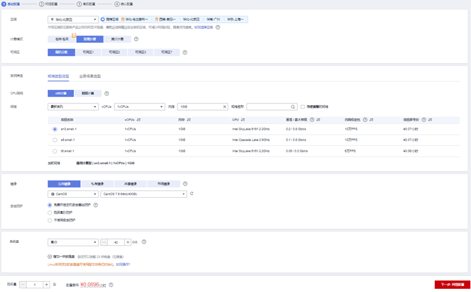Open the region dropdown
This screenshot has width=471, height=292.
pyautogui.click(x=73, y=20)
